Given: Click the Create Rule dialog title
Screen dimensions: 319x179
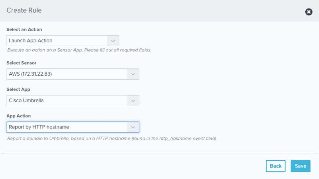Looking at the screenshot, I should click(24, 10).
